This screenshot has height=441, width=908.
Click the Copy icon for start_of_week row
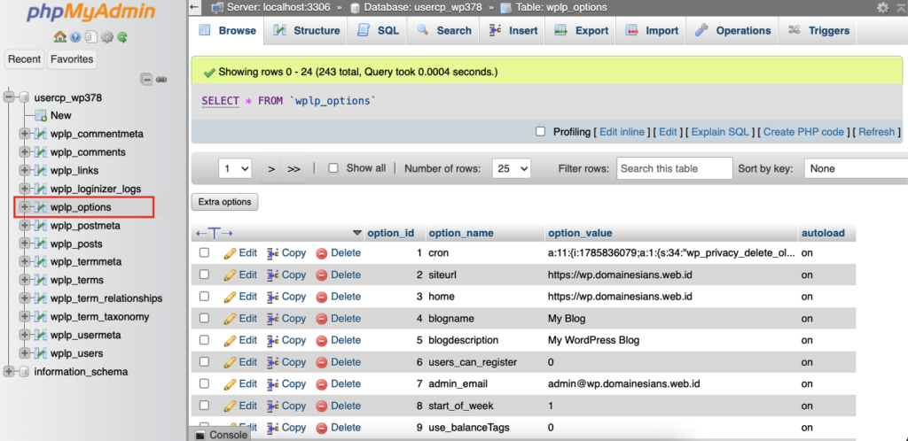point(273,406)
